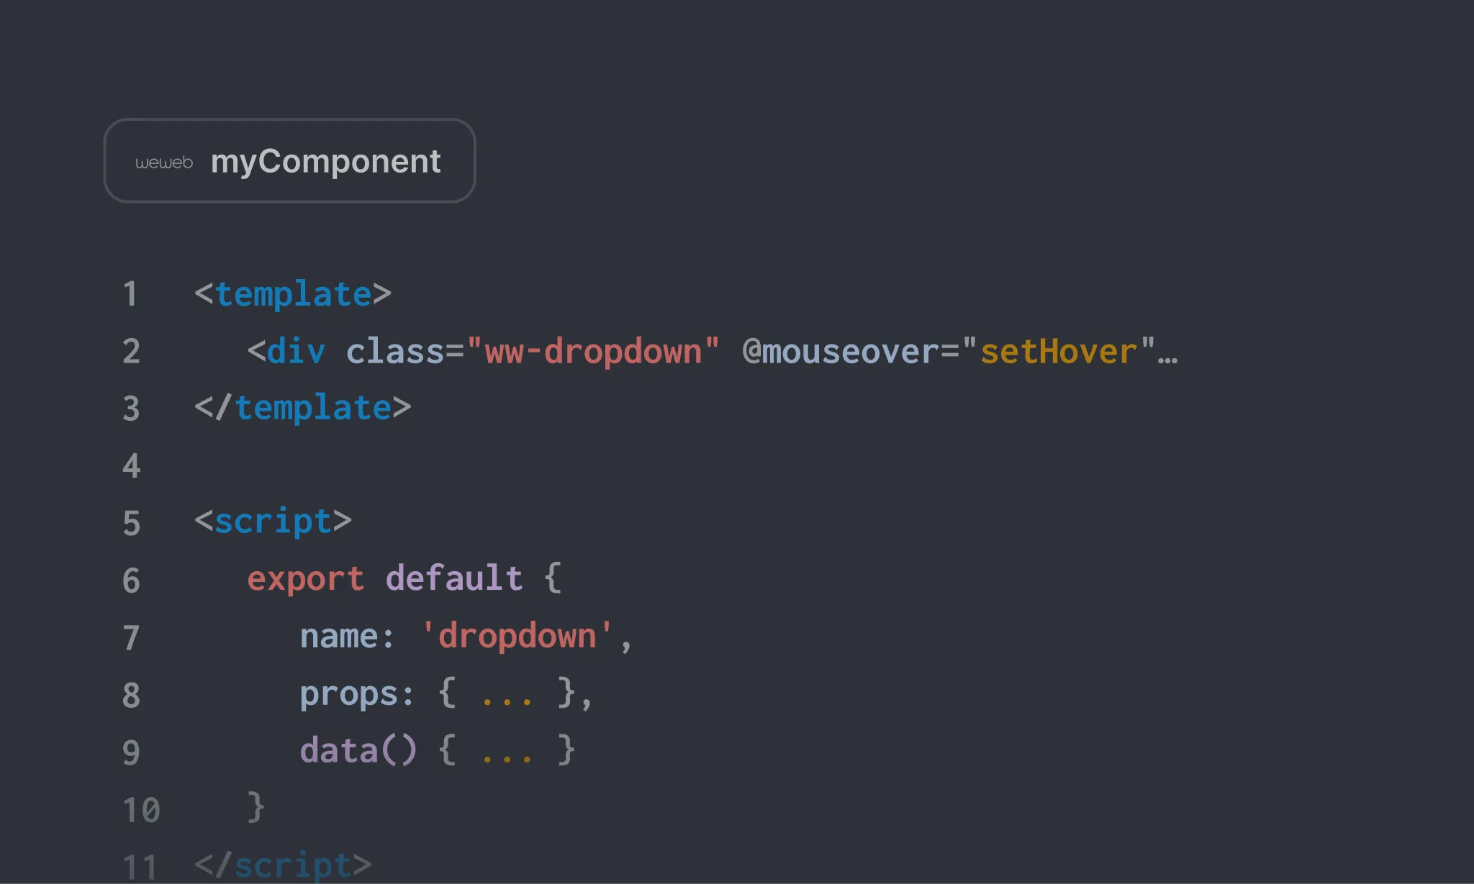Click the props key on line 8

tap(349, 694)
